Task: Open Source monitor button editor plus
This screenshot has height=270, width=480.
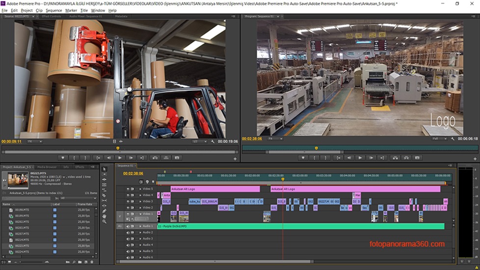Action: [x=235, y=159]
